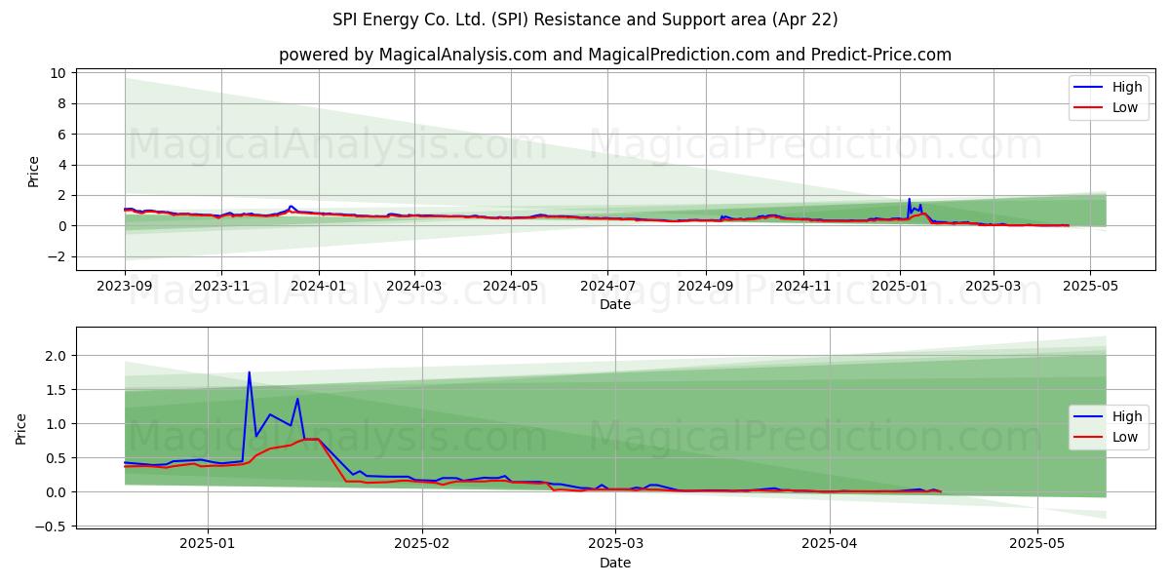The image size is (1170, 585).
Task: Click the 'Price' axis label of top chart
Action: tap(33, 172)
